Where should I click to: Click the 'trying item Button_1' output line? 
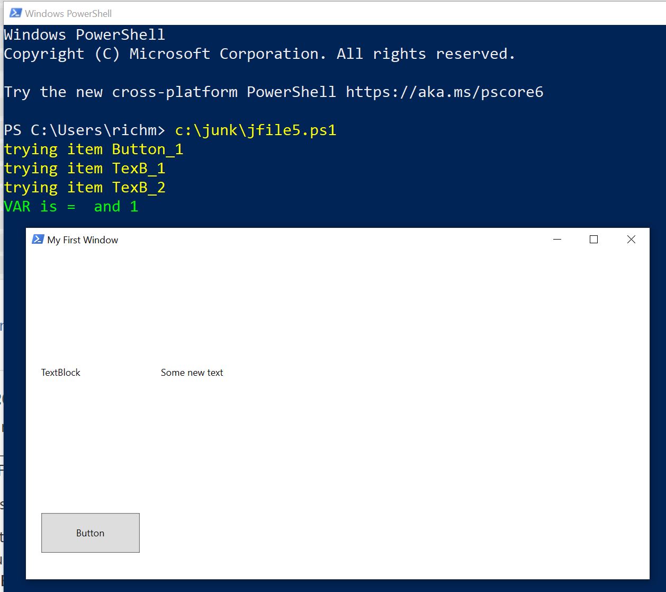pos(94,149)
